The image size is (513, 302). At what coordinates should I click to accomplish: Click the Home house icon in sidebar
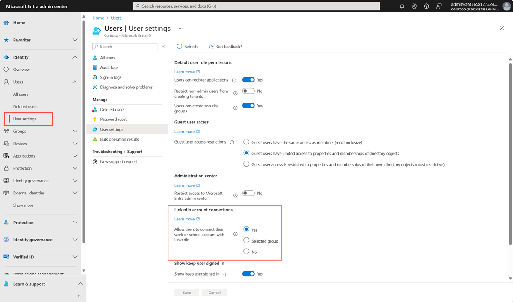coord(6,23)
